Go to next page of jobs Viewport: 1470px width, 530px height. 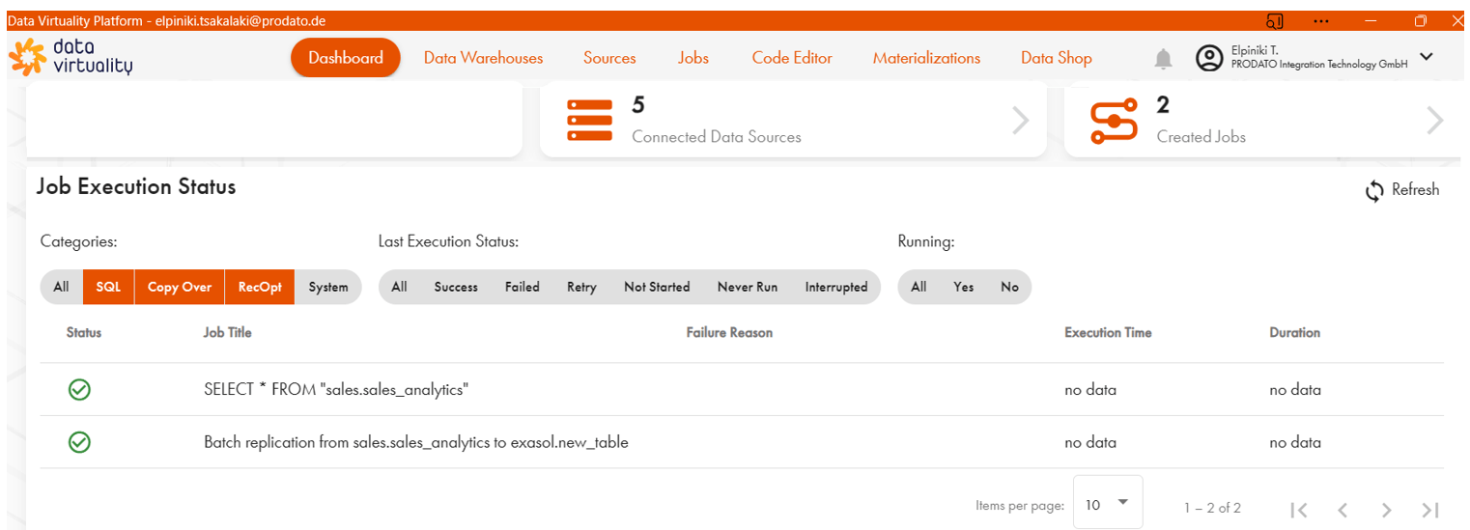(1386, 510)
